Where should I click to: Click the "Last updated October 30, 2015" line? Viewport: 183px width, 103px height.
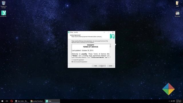point(83,50)
